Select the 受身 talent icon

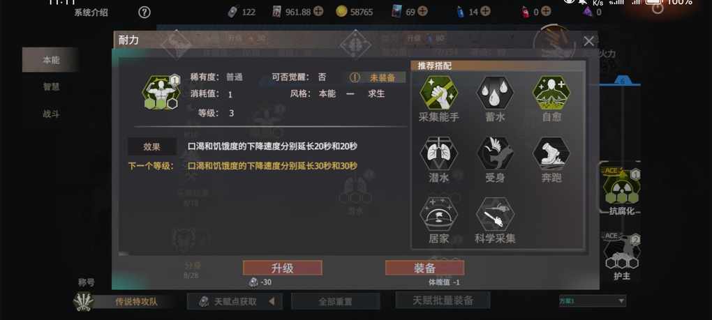(x=494, y=153)
